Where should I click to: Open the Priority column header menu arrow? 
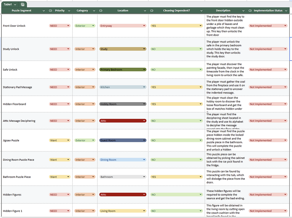click(x=69, y=11)
